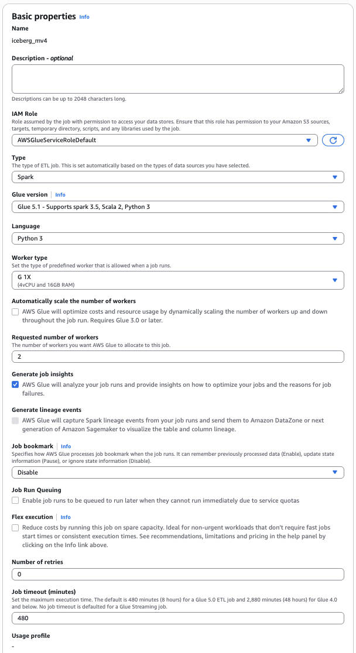Select the Job timeout minutes field
The width and height of the screenshot is (356, 653).
tap(177, 618)
